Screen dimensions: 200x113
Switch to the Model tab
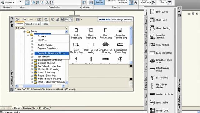[x=17, y=108]
